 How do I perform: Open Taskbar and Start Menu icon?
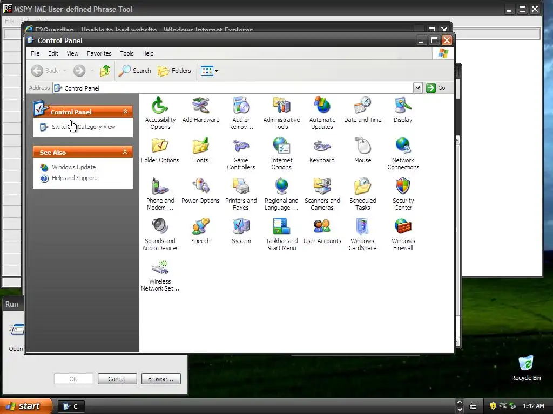tap(281, 234)
